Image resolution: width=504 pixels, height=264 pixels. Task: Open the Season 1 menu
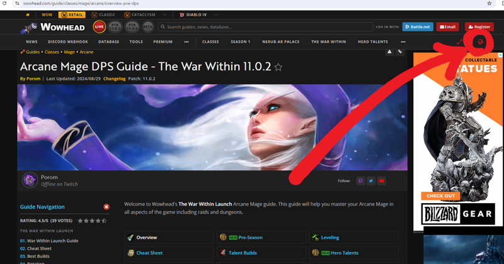click(x=241, y=41)
